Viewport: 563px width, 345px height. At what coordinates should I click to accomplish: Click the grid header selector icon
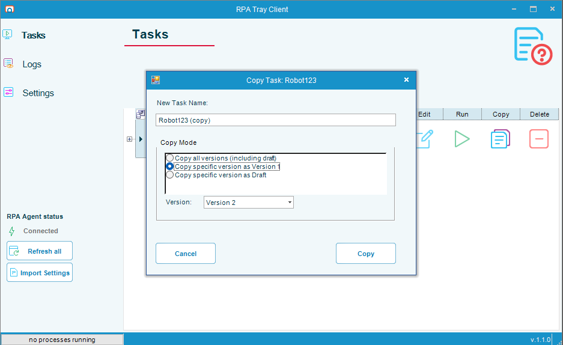(x=141, y=114)
